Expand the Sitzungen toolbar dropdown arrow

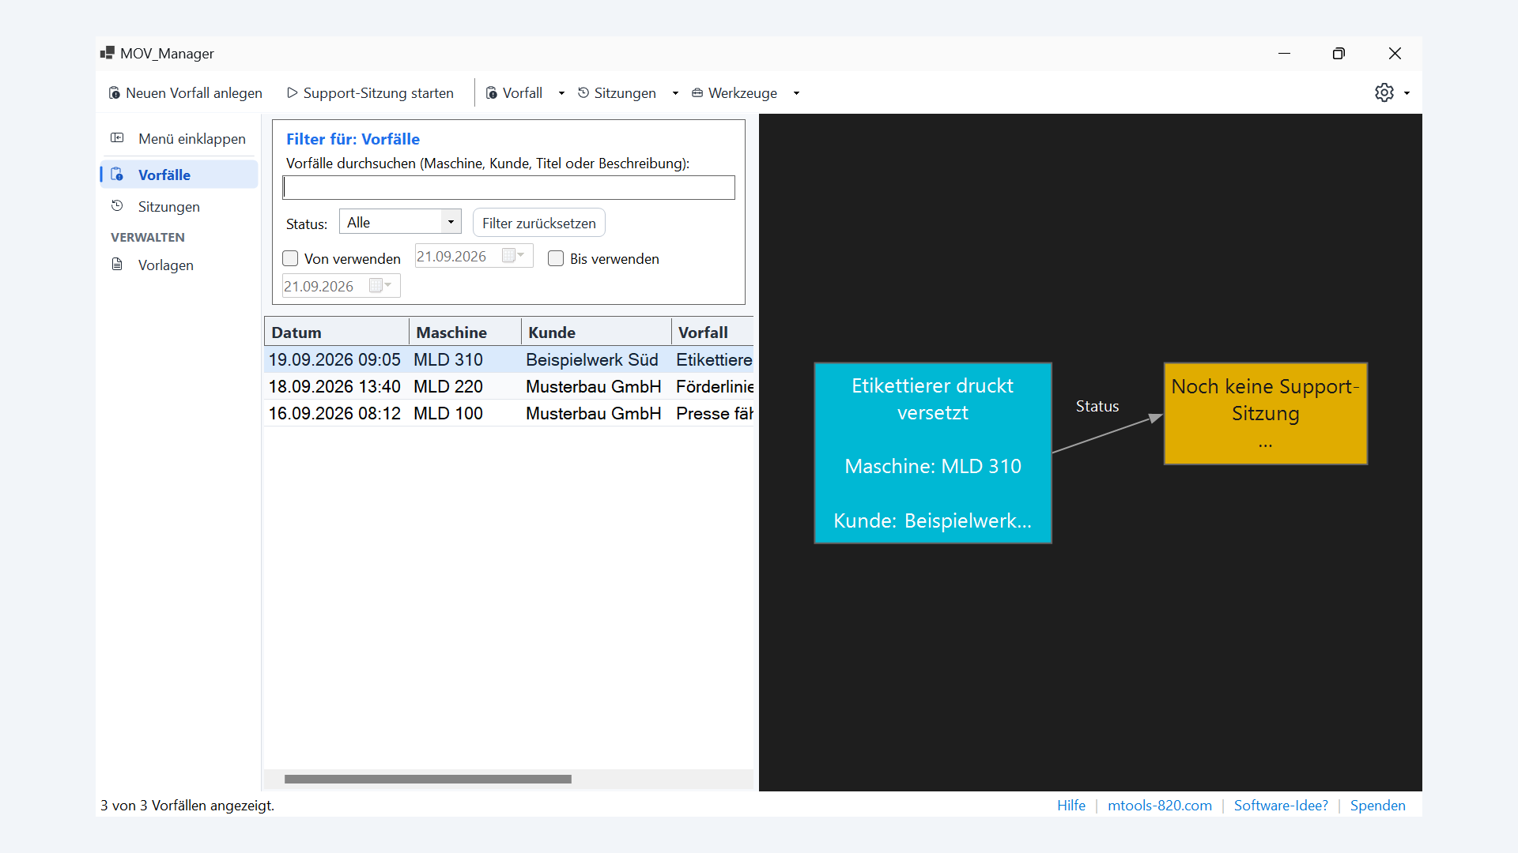[675, 93]
